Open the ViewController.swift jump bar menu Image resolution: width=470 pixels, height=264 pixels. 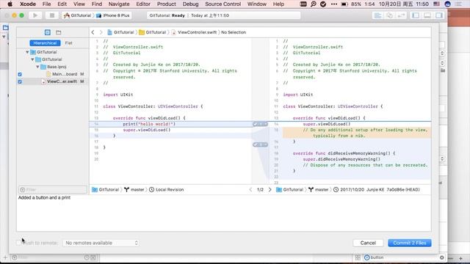tap(194, 32)
